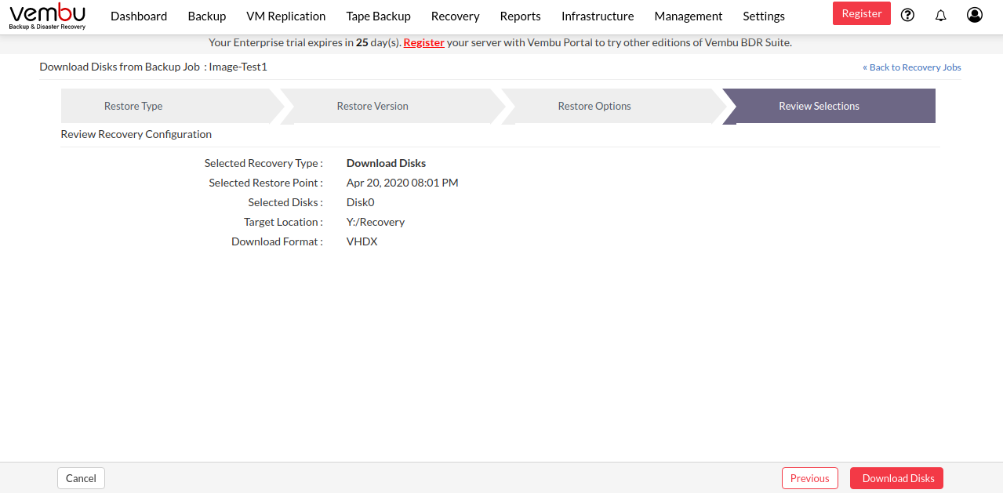The image size is (1003, 497).
Task: Open the Recovery menu
Action: click(456, 16)
